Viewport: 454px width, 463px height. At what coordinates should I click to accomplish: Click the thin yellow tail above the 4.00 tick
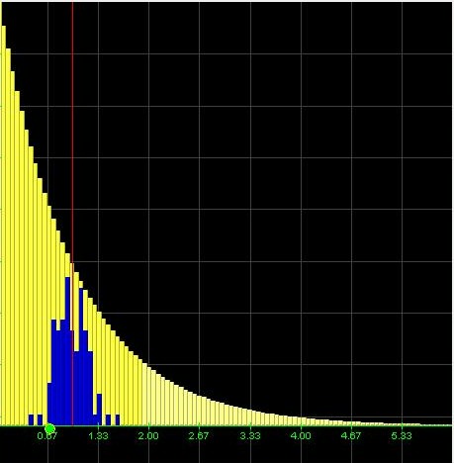[301, 421]
